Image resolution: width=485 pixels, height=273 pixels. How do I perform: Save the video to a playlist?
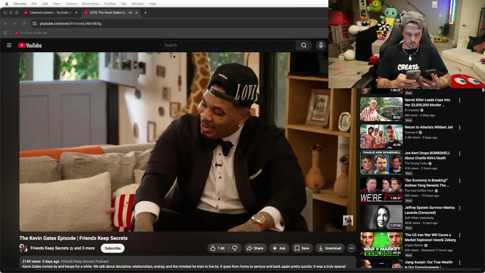point(302,248)
